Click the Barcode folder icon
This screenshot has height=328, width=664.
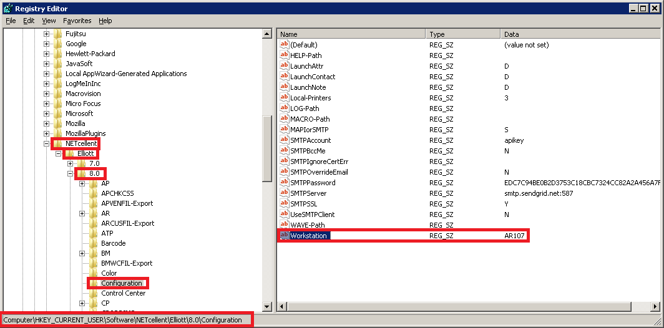(94, 243)
